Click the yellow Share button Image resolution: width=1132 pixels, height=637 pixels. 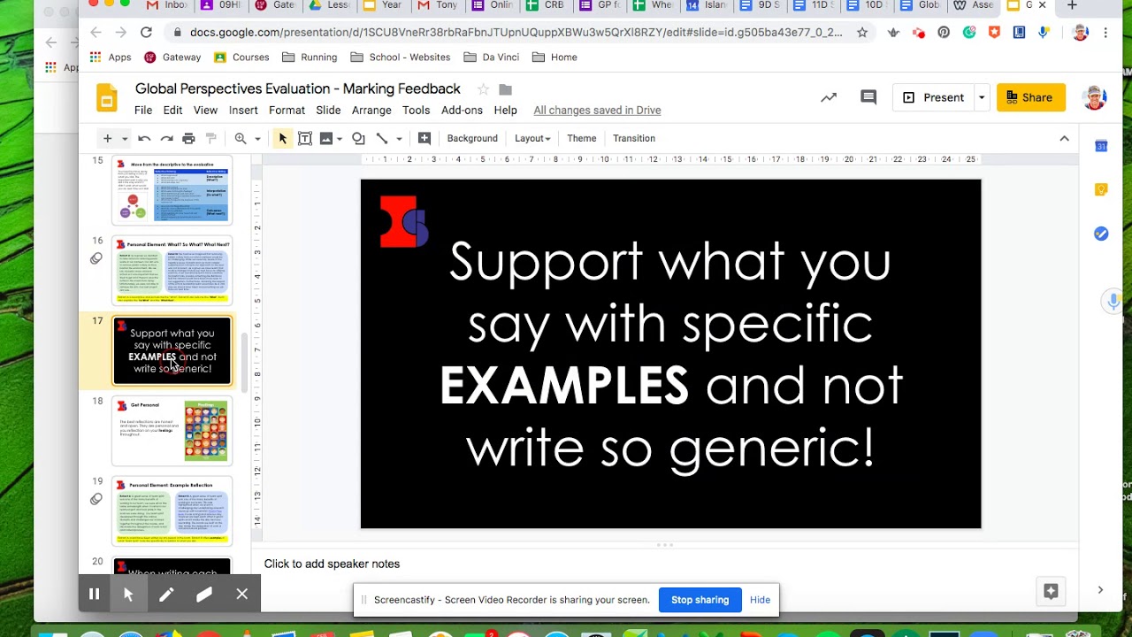[x=1031, y=97]
